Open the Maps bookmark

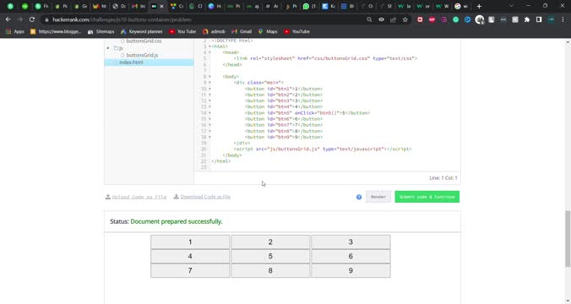[x=268, y=32]
